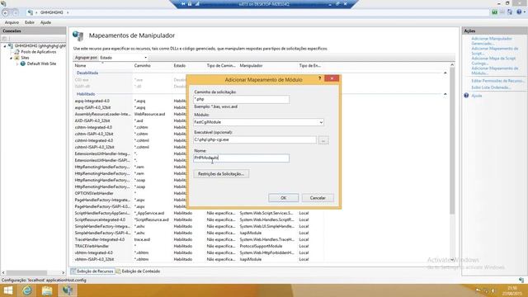Open the Módulo dropdown showing FastCgiModule
Viewport: 528px width, 297px height.
coord(258,122)
